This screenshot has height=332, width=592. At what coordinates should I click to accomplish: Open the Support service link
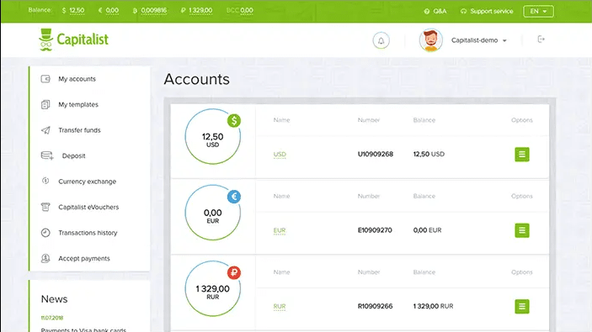pos(487,11)
